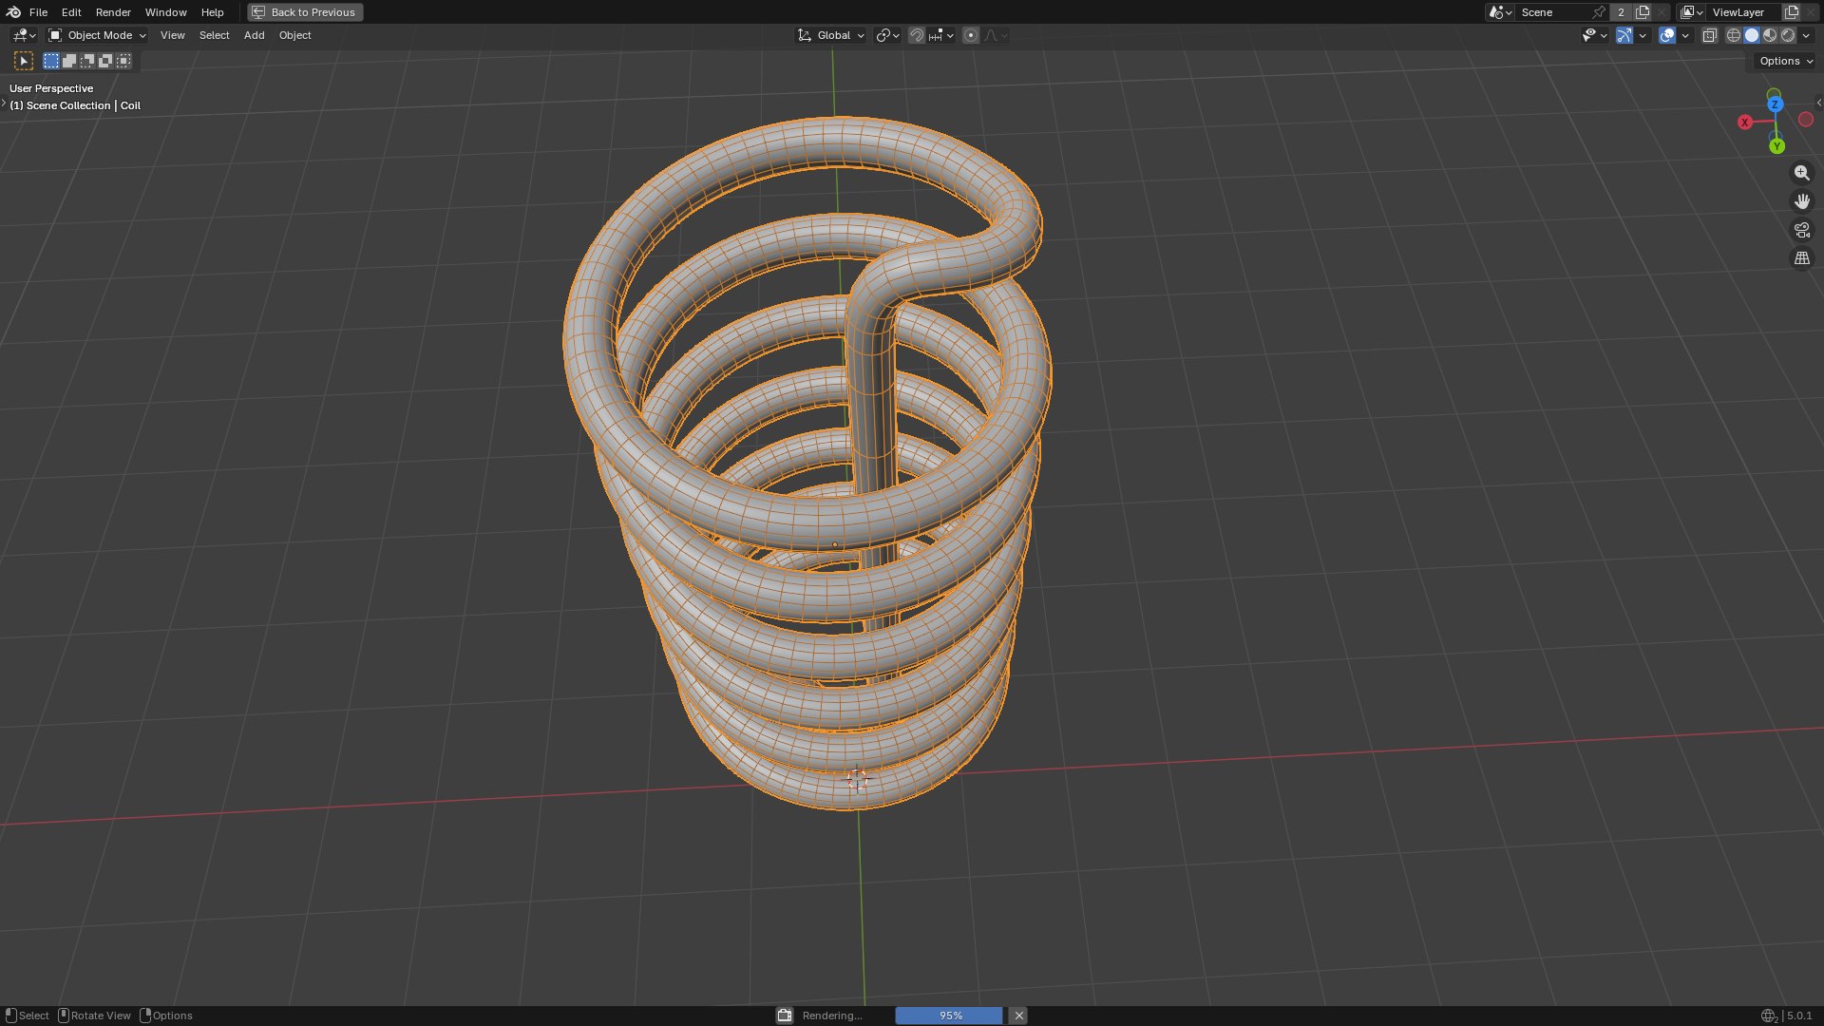This screenshot has width=1824, height=1026.
Task: Open the viewport Object menu
Action: (x=294, y=35)
